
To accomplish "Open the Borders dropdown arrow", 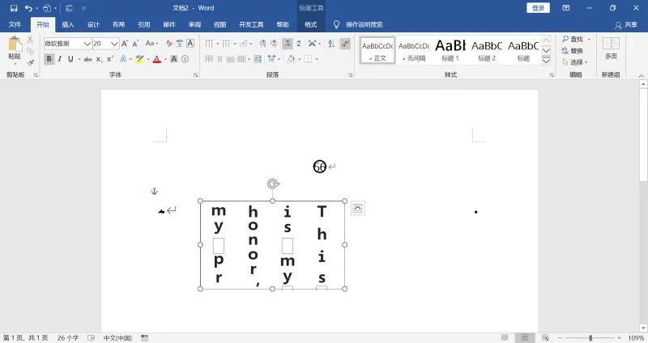I will (317, 59).
